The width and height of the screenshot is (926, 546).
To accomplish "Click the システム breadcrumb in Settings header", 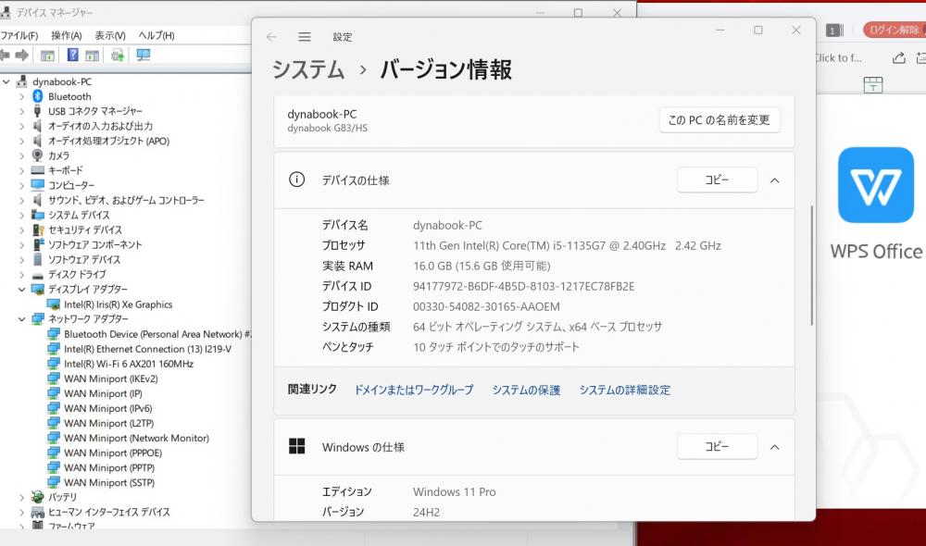I will click(x=308, y=69).
